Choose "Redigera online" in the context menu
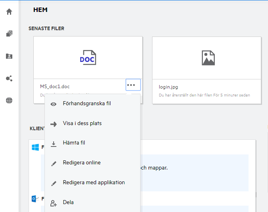The image size is (268, 212). pyautogui.click(x=82, y=163)
